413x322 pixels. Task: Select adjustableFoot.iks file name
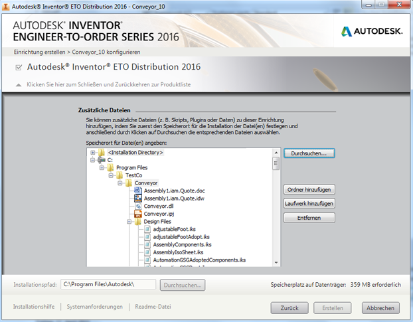point(175,229)
